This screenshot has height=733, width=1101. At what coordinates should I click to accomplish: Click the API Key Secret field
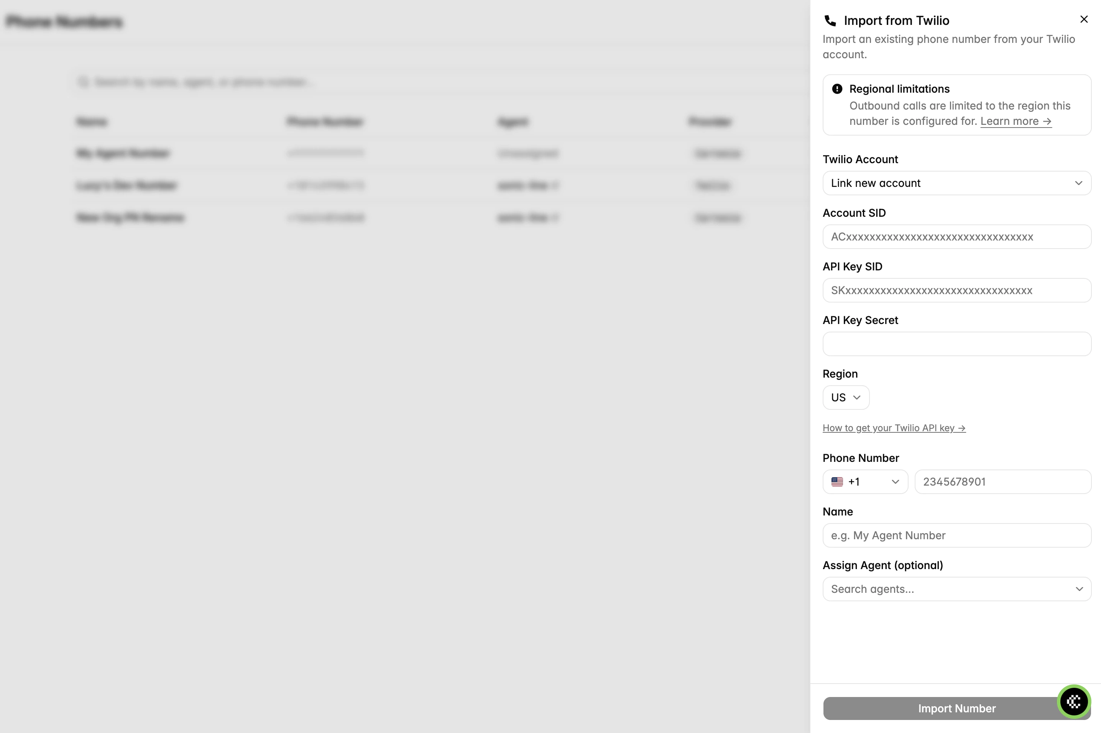coord(957,344)
